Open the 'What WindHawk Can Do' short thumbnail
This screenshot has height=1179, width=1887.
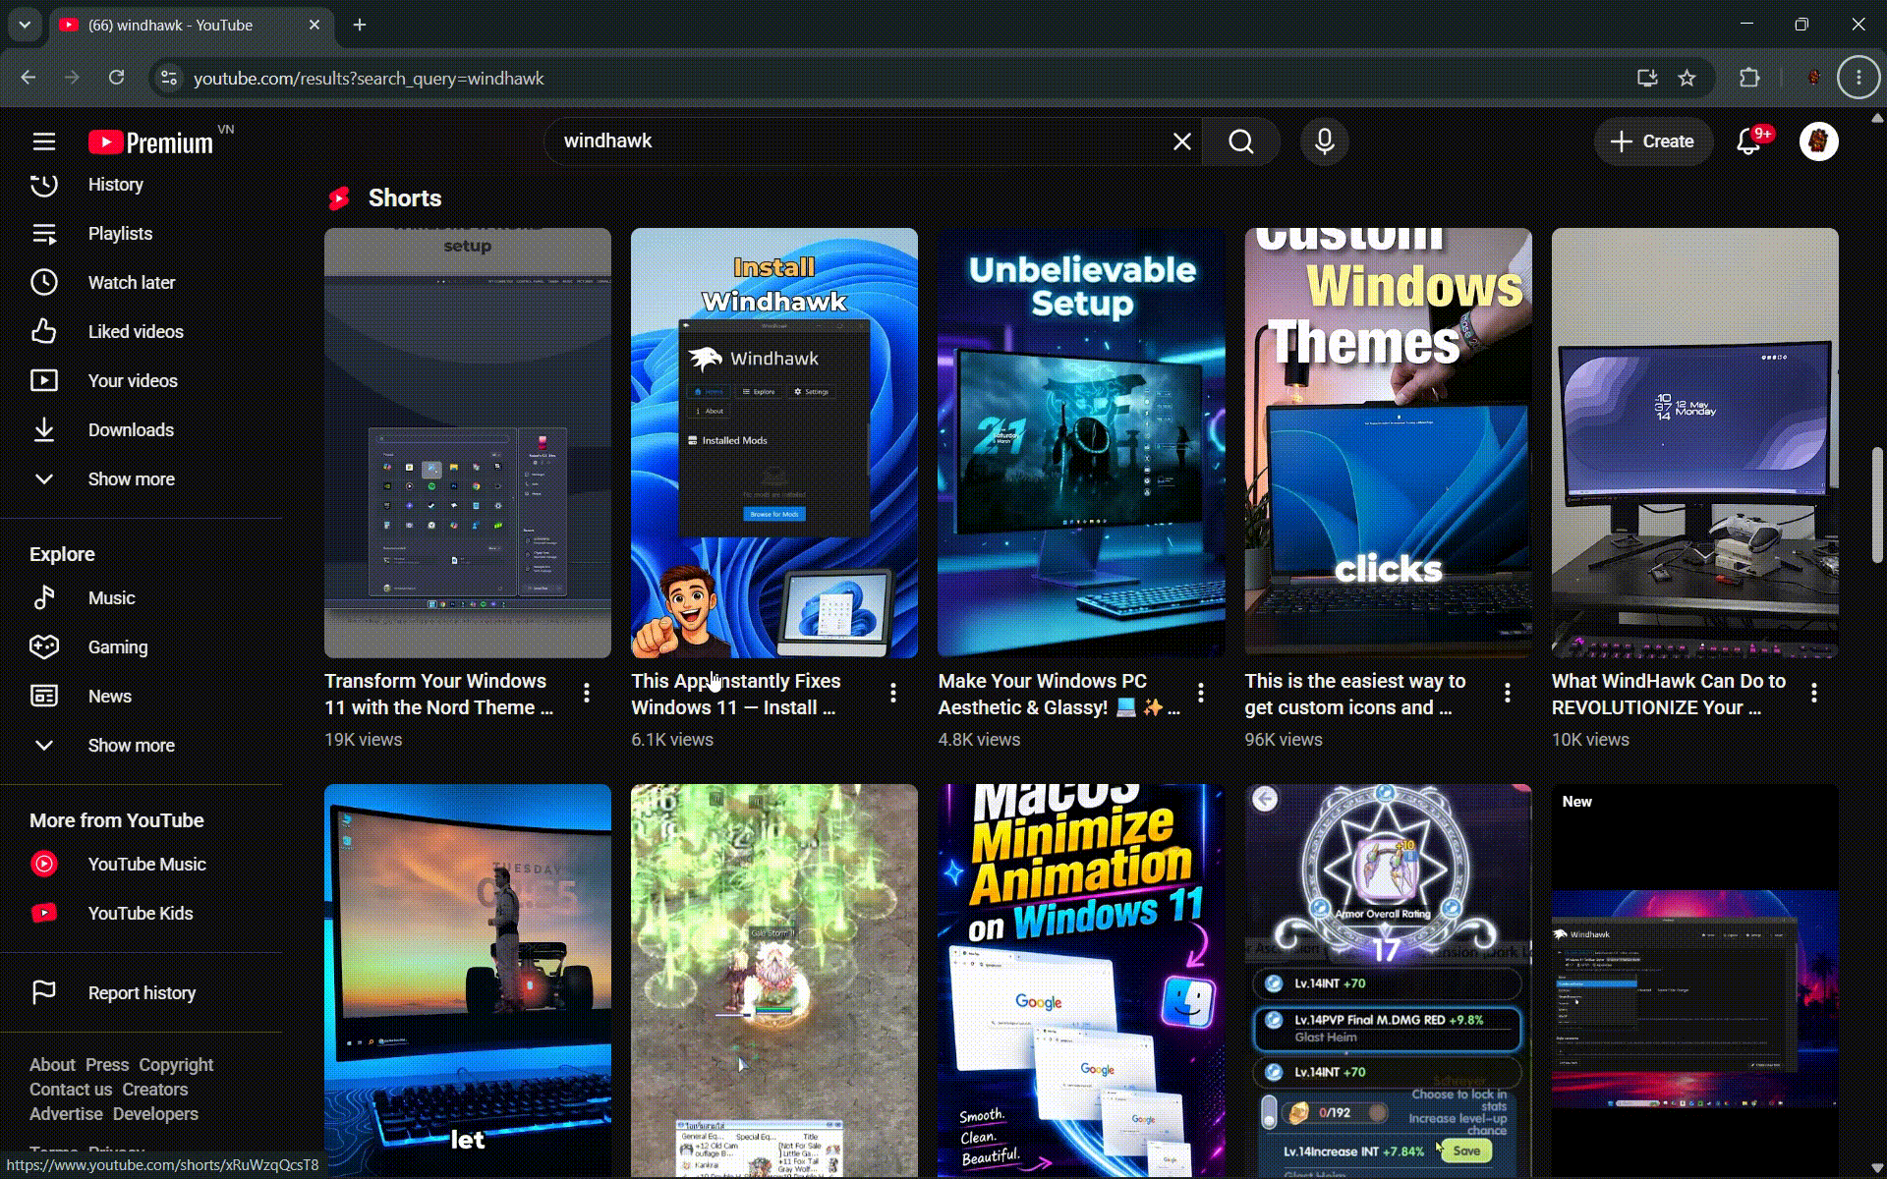[x=1694, y=443]
